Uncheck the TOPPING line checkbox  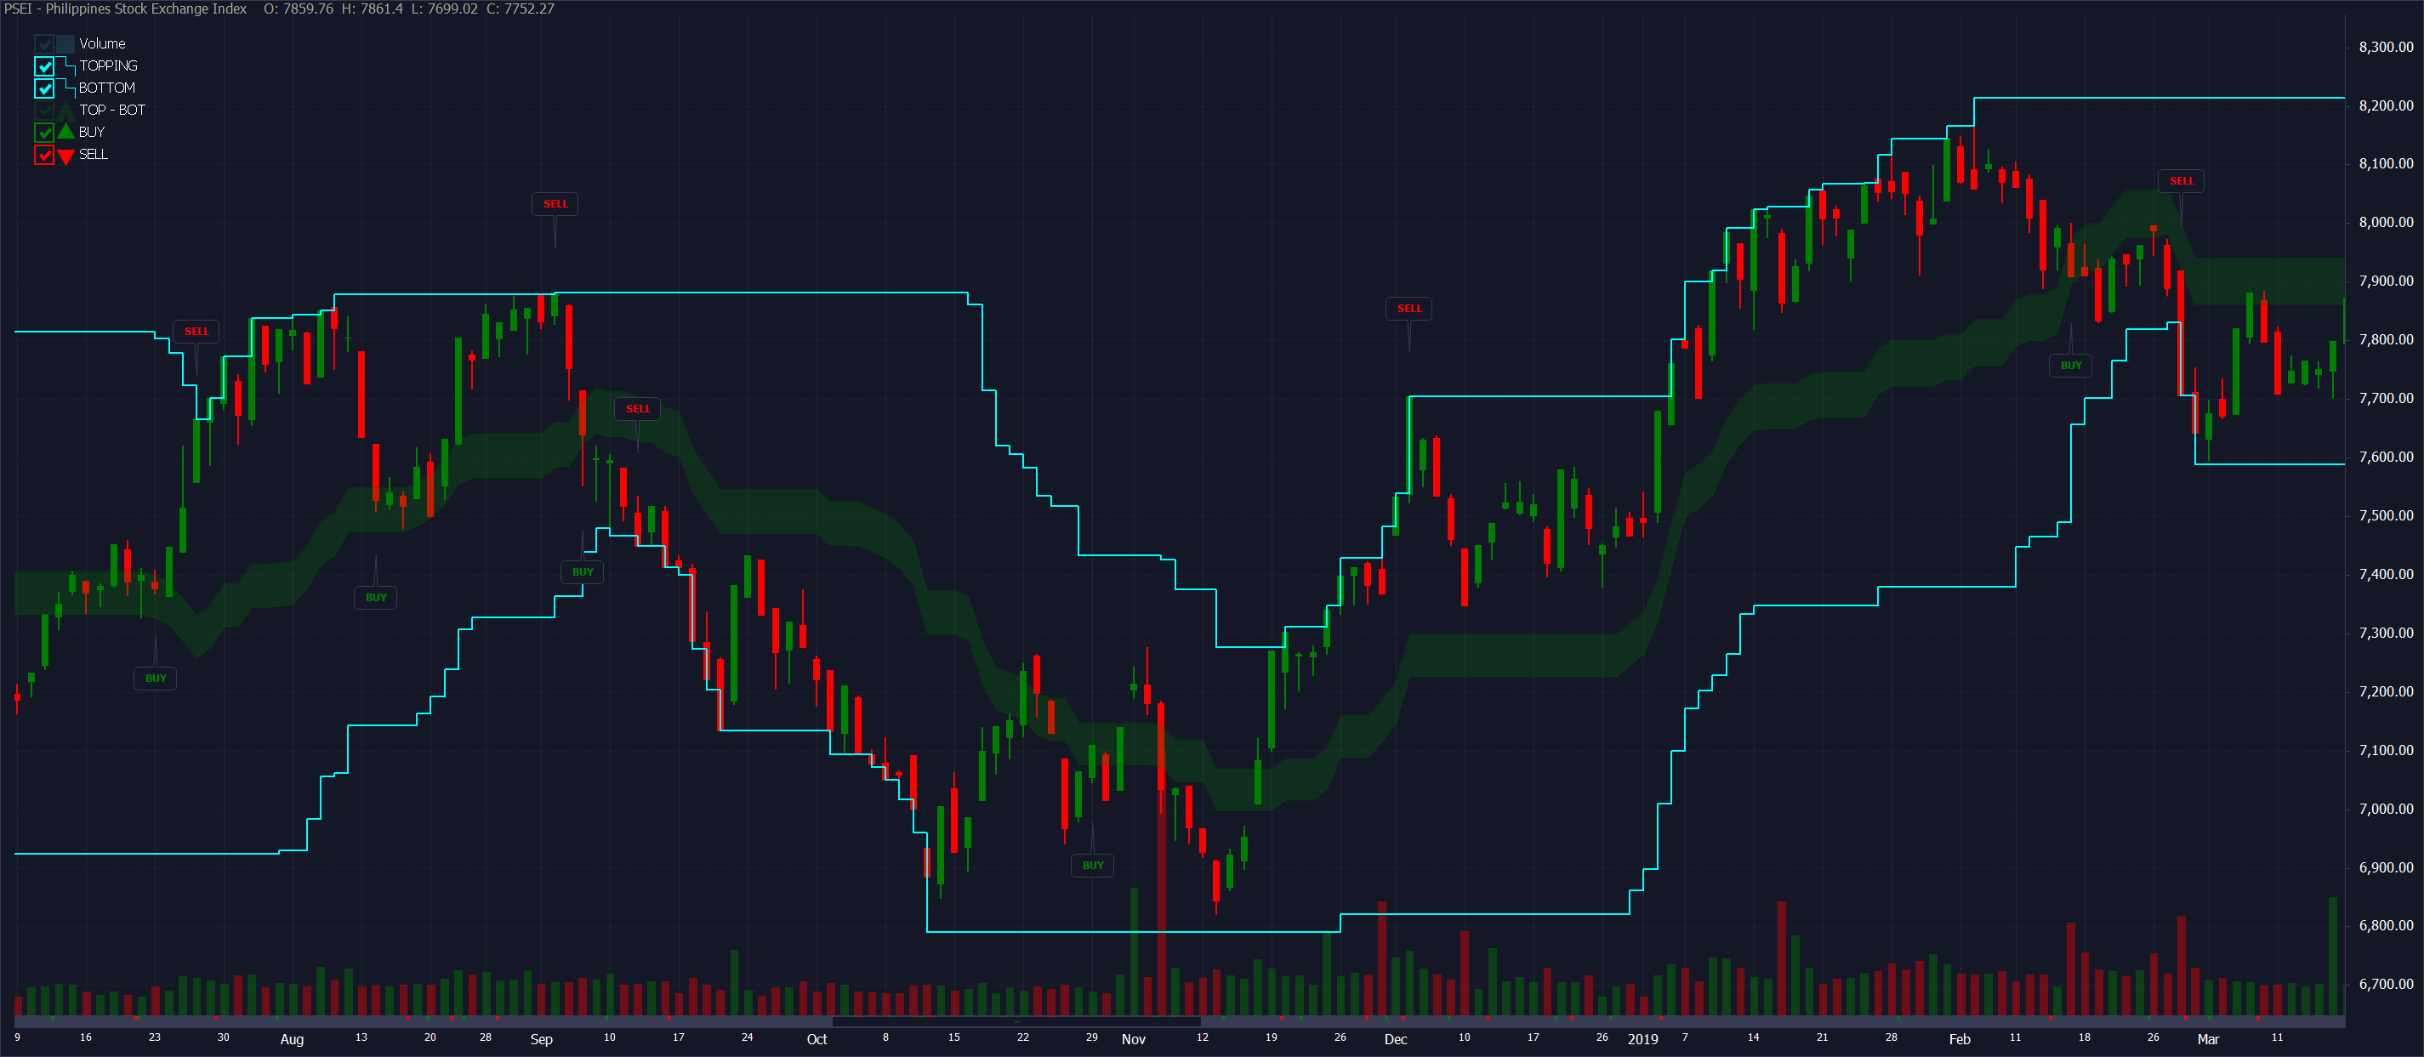[44, 65]
